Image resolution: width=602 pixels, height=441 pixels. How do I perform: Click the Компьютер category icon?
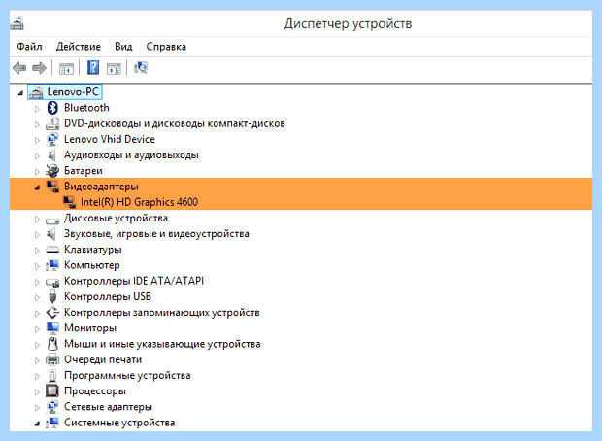(x=52, y=265)
